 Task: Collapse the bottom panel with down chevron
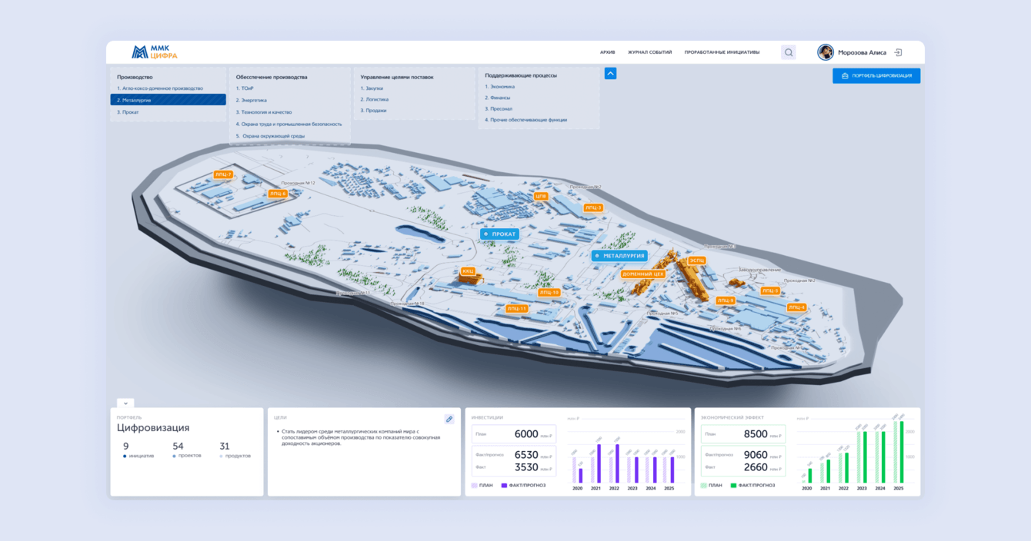(x=125, y=403)
